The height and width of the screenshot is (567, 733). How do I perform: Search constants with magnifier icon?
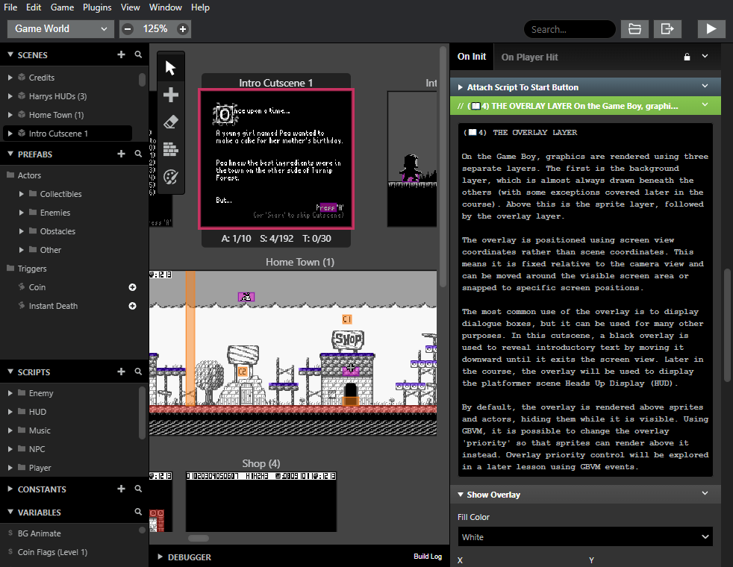pyautogui.click(x=138, y=489)
